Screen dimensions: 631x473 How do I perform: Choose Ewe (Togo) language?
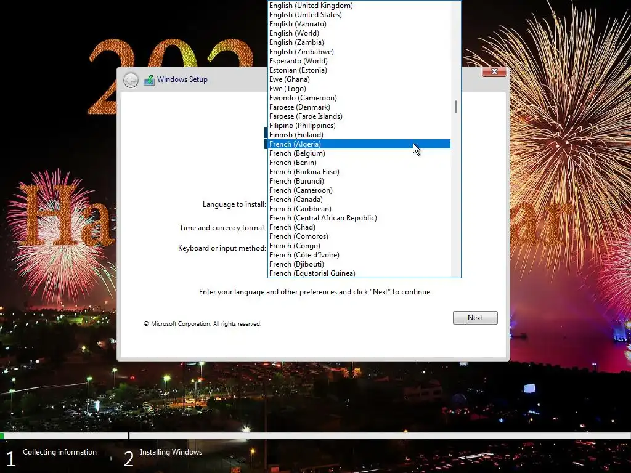(359, 89)
